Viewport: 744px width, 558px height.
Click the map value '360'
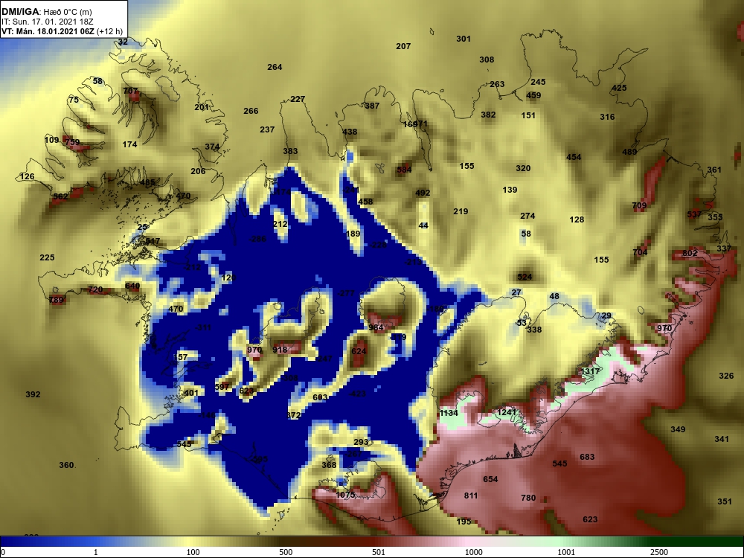click(66, 465)
